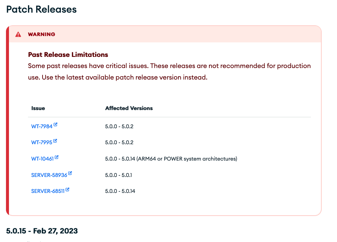The height and width of the screenshot is (242, 337).
Task: Click the Affected Versions column header
Action: pyautogui.click(x=129, y=108)
